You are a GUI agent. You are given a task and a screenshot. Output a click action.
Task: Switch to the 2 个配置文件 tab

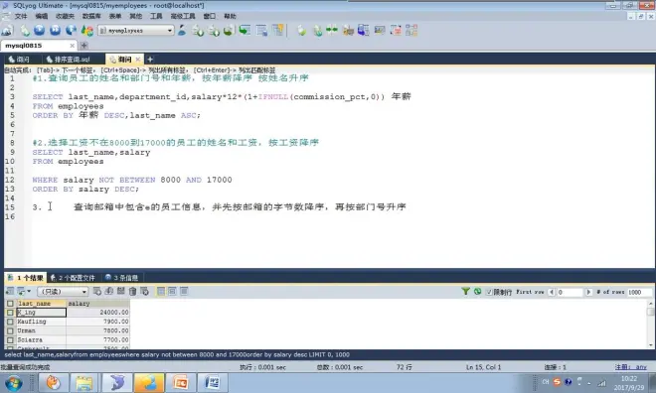[x=73, y=278]
